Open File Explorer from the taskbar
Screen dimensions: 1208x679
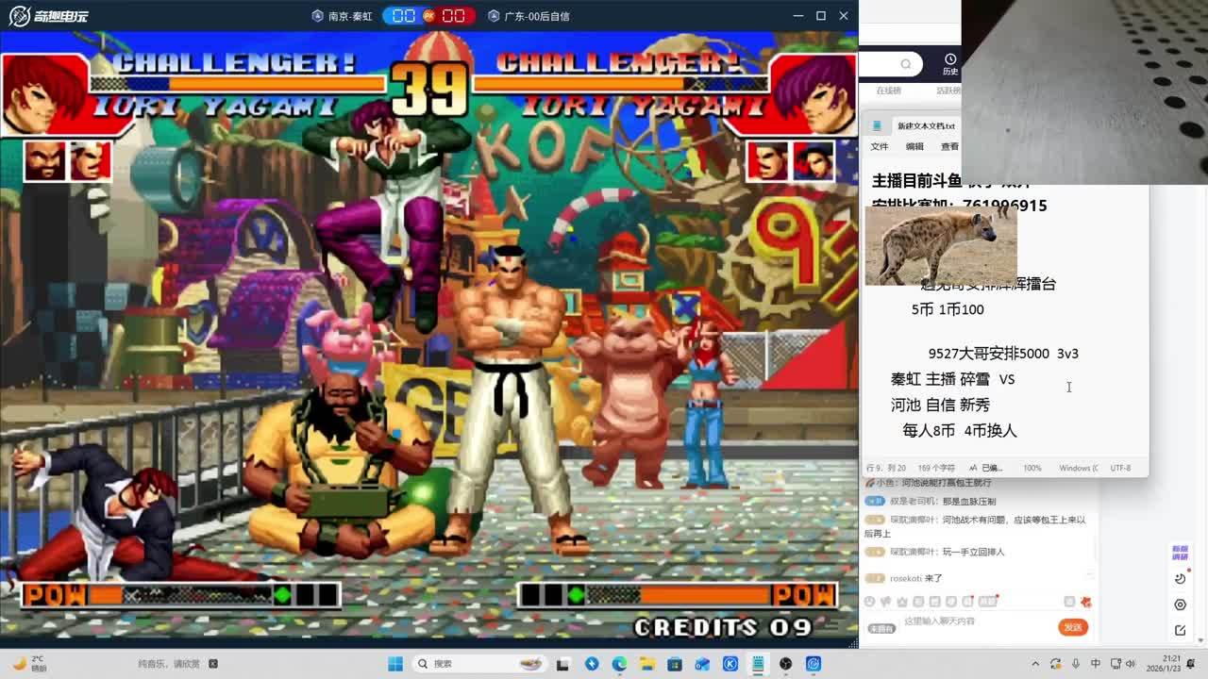point(647,664)
